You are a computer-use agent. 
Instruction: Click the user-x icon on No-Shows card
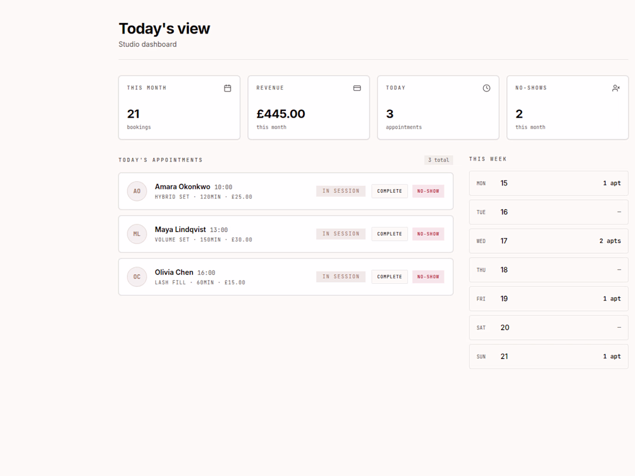point(616,88)
